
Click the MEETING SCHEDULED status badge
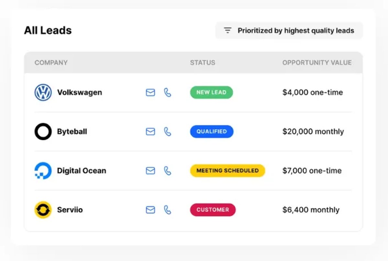(228, 171)
